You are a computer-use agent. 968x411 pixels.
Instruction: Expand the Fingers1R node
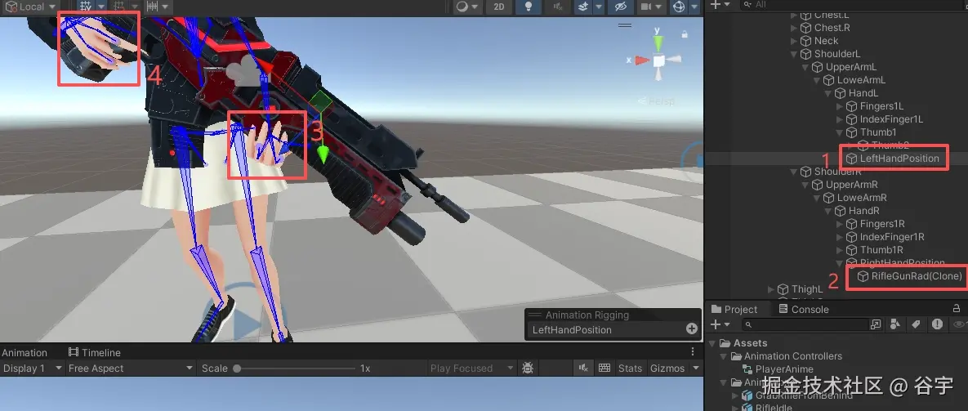(840, 224)
